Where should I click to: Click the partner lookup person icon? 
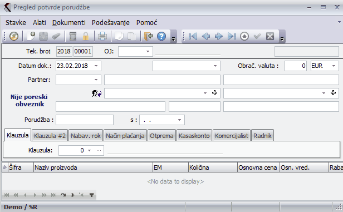[x=96, y=93]
